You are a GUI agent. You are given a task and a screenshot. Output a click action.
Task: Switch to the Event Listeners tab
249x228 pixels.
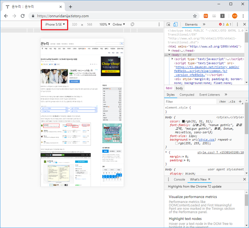[x=209, y=94]
